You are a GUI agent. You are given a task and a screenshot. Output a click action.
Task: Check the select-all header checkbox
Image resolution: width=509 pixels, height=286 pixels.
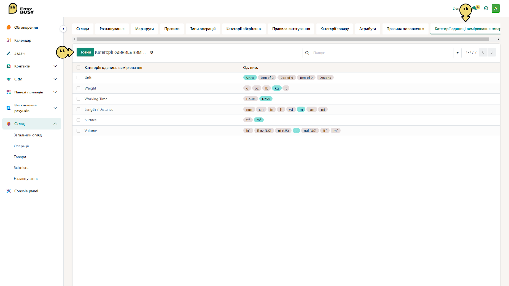tap(79, 68)
